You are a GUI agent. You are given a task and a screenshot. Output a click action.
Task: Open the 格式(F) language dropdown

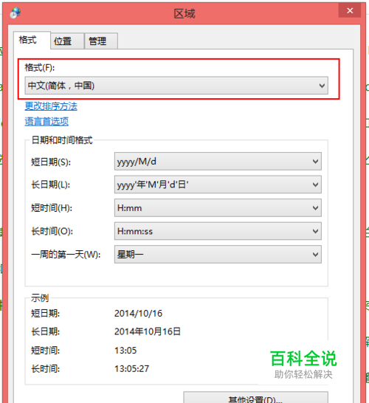point(176,86)
